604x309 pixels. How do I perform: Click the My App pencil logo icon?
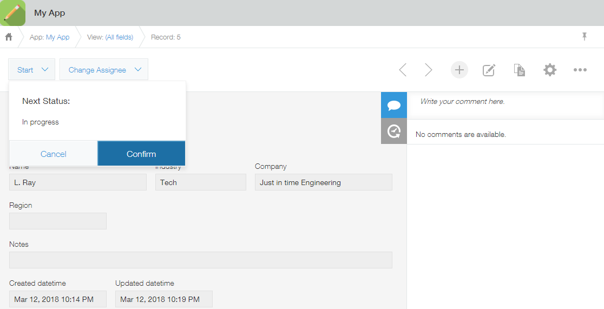(x=12, y=12)
